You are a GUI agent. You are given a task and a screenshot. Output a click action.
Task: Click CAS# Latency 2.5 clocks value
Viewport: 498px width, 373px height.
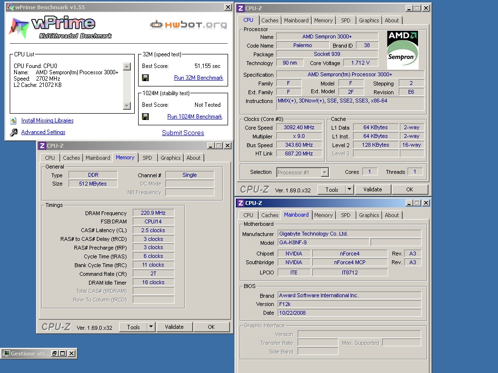point(153,230)
